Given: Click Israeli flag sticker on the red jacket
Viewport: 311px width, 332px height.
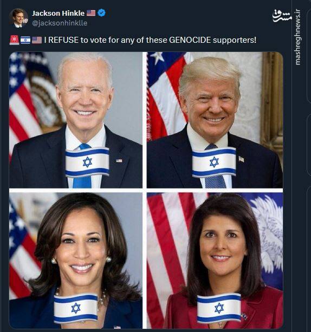Looking at the screenshot, I should [x=219, y=308].
